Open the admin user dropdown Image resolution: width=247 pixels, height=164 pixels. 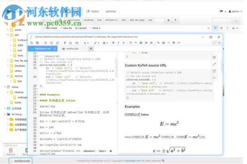coord(235,11)
